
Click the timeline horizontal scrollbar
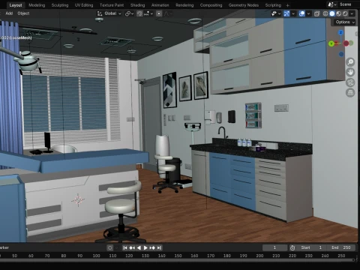[178, 260]
